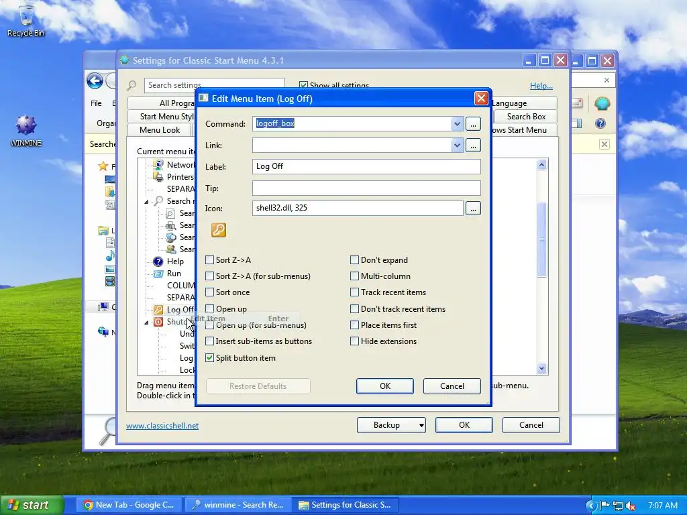Collapse the Search node in menu tree
The height and width of the screenshot is (515, 687).
(x=146, y=201)
